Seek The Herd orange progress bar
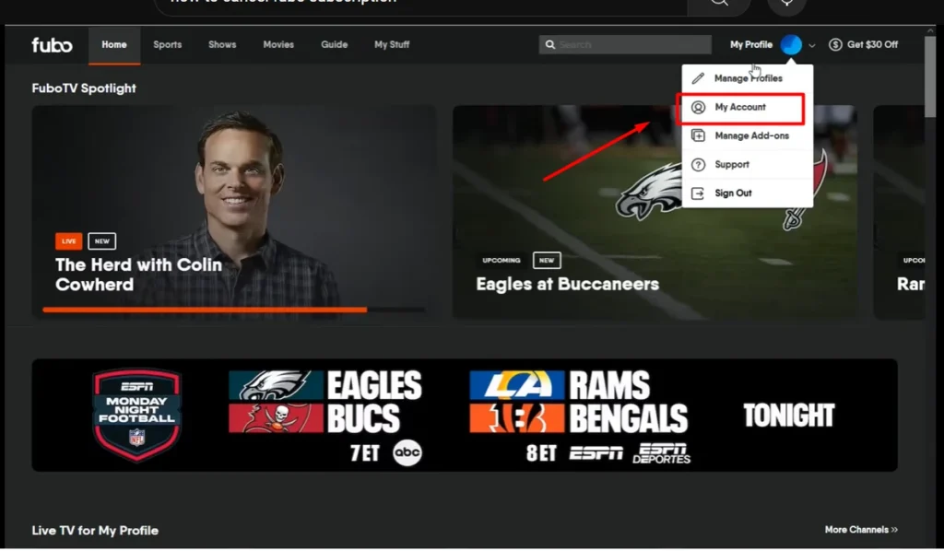The height and width of the screenshot is (551, 944). coord(233,311)
